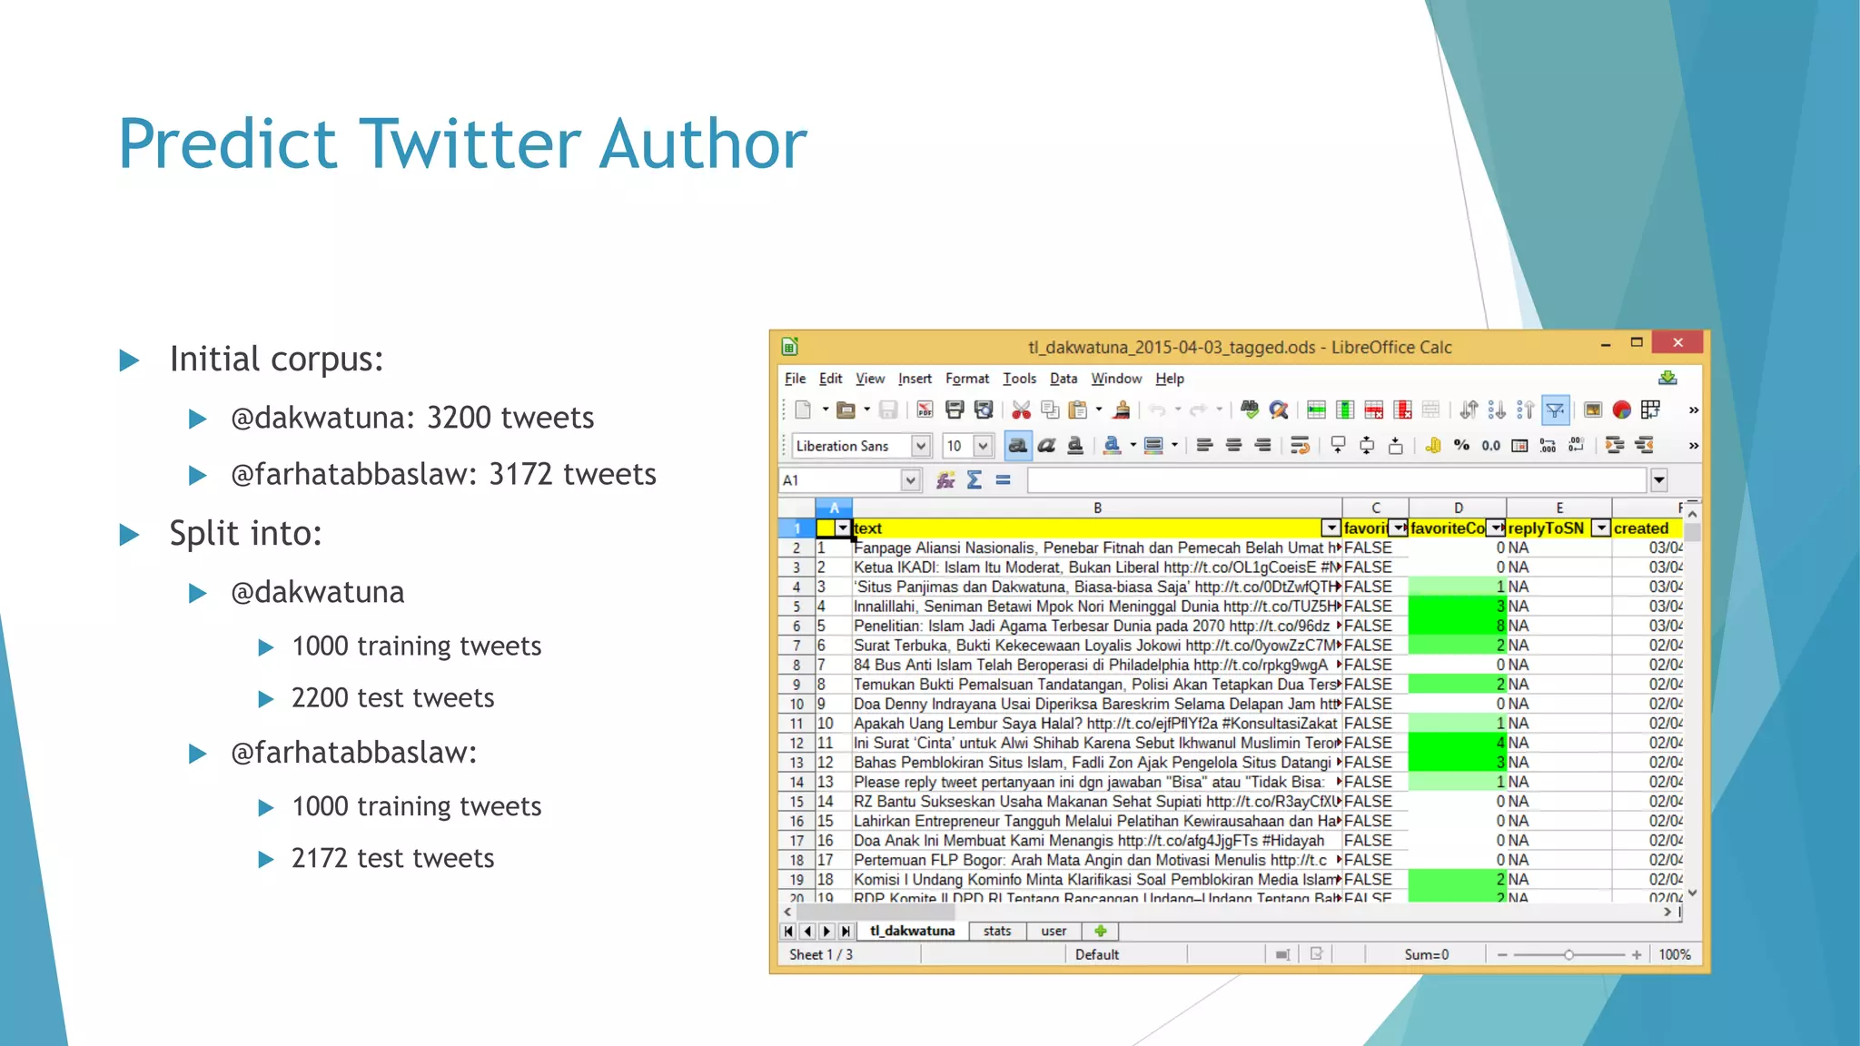1860x1046 pixels.
Task: Open filter dropdown on text column
Action: pyautogui.click(x=1331, y=528)
